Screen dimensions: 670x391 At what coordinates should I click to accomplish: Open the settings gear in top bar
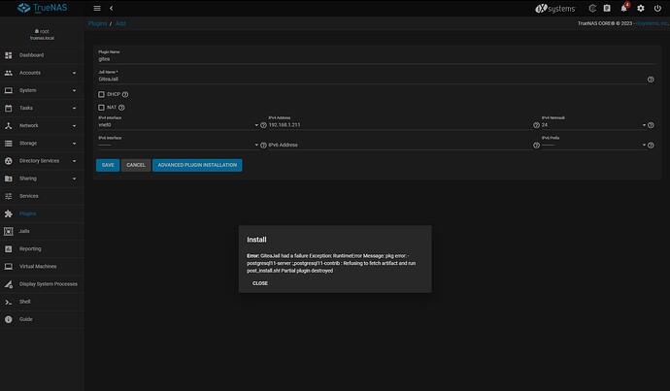click(640, 9)
